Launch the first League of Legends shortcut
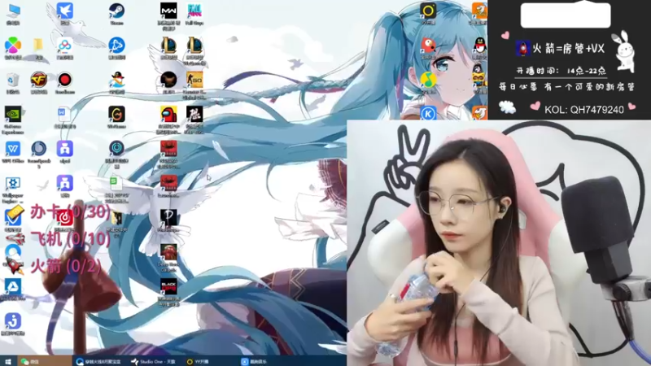 [168, 46]
